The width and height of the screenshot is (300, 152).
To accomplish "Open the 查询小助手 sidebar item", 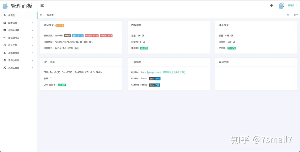I will pos(19,60).
